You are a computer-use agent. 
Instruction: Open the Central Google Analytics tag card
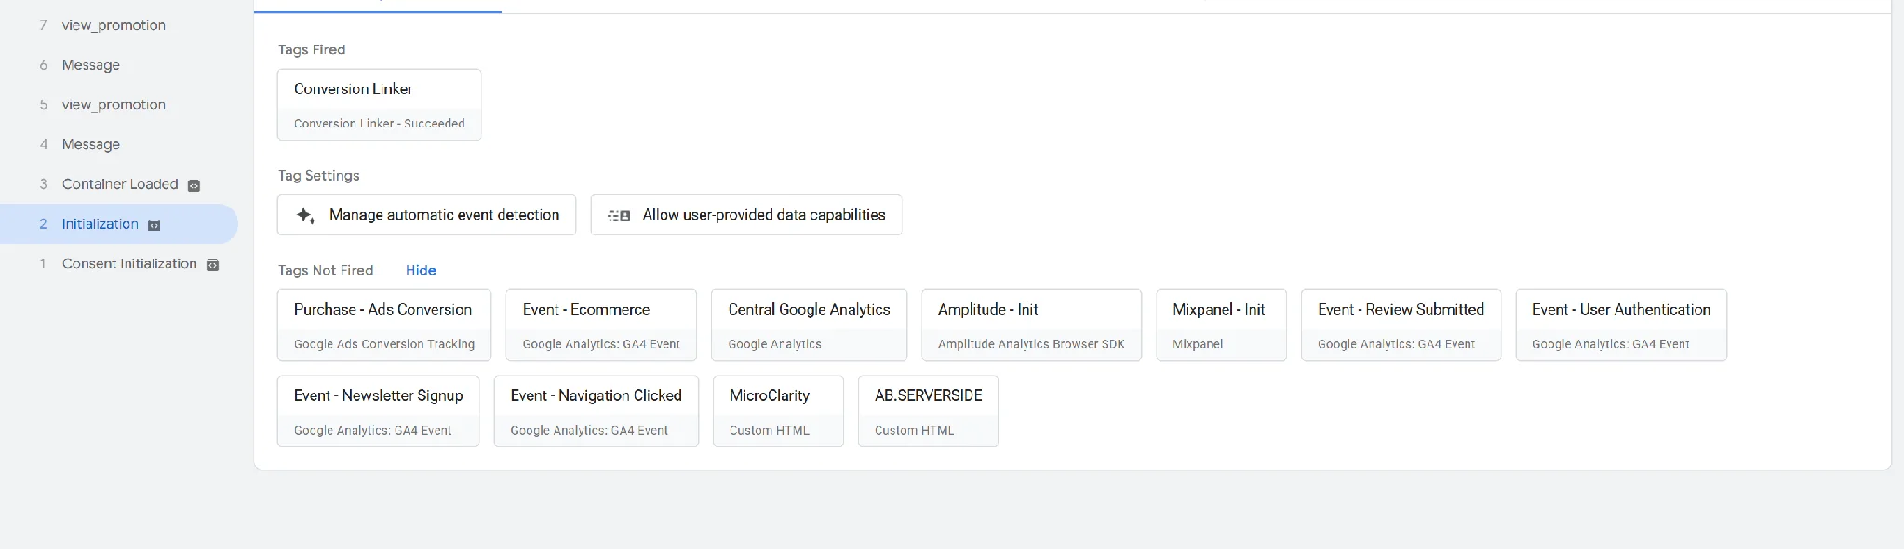(x=809, y=325)
